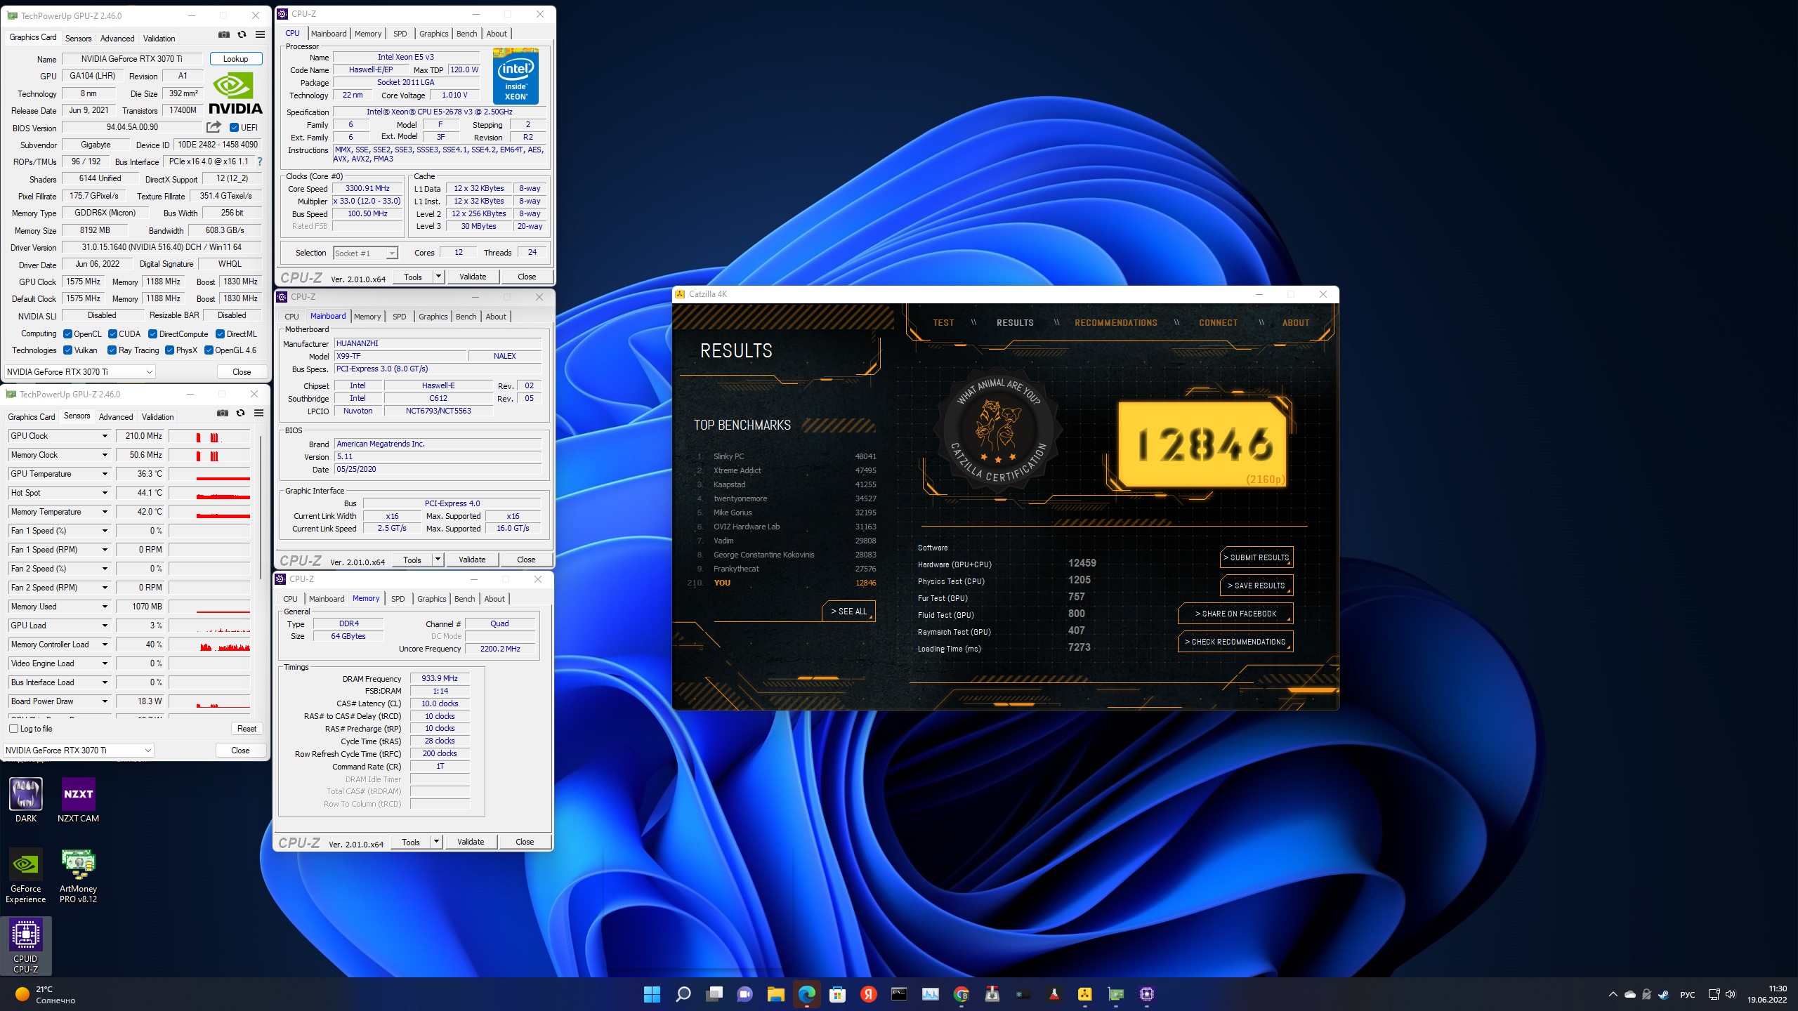Click the refresh icon in GPU-Z Graphics Card window
The image size is (1798, 1011).
[x=242, y=34]
